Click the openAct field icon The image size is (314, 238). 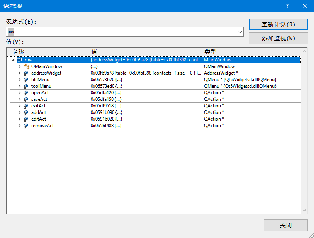(x=26, y=93)
